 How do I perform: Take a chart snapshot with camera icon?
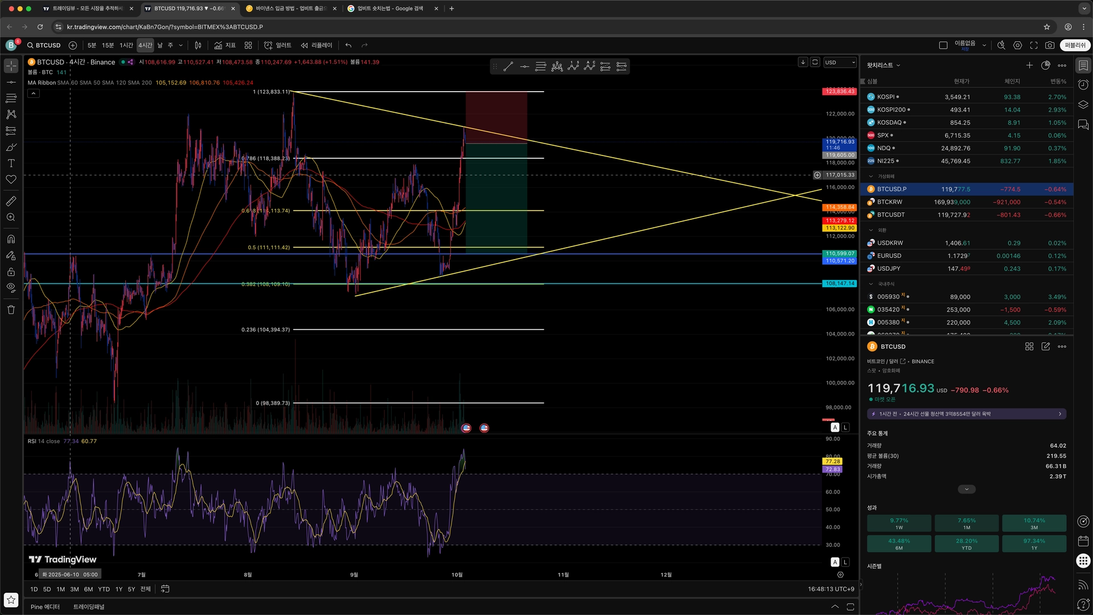[1050, 45]
